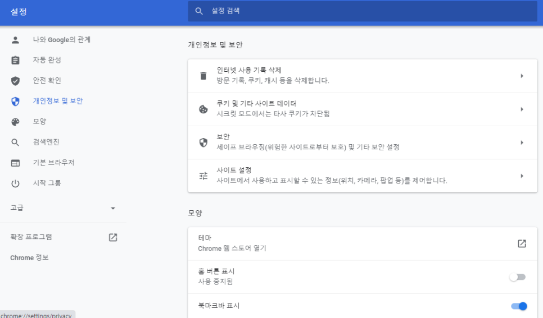Go to 안전 확인 in sidebar

tap(47, 80)
